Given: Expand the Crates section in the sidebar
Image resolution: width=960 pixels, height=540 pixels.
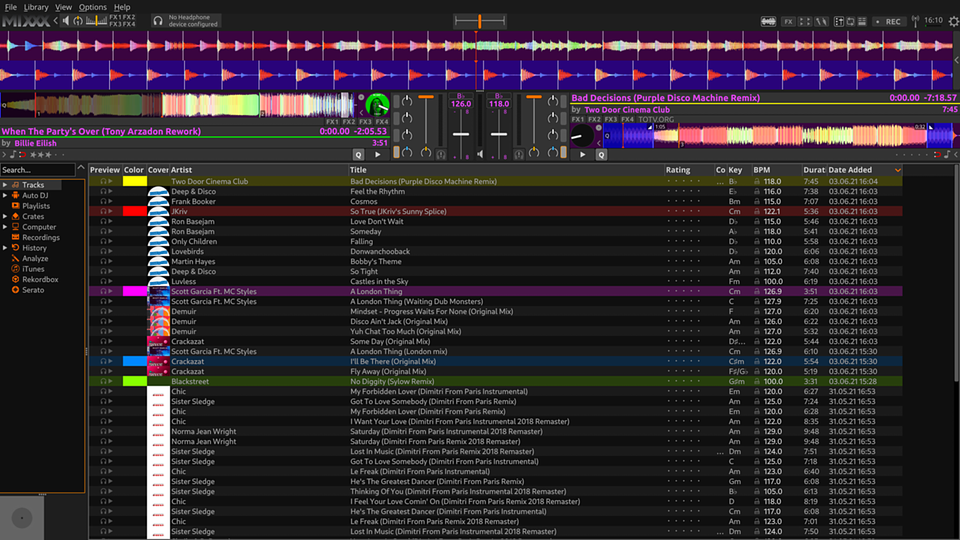Looking at the screenshot, I should pyautogui.click(x=5, y=216).
